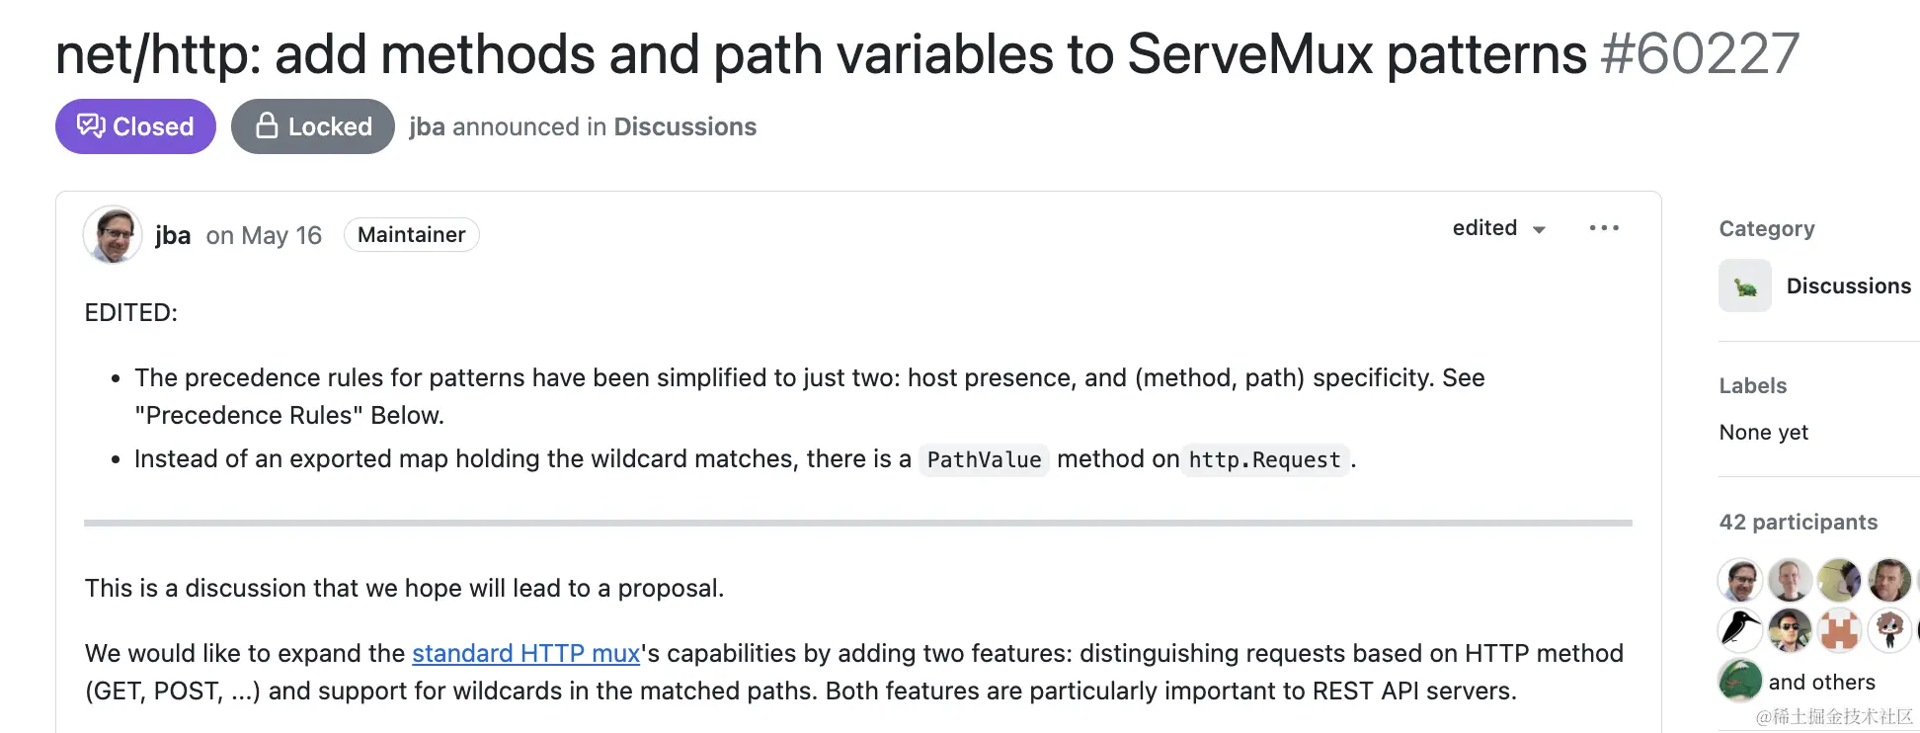Click the black bird participant avatar
Viewport: 1920px width, 733px height.
(x=1740, y=629)
